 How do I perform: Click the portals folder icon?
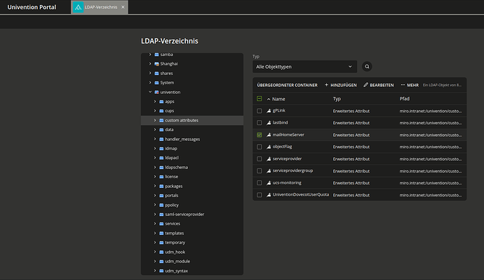tap(161, 195)
